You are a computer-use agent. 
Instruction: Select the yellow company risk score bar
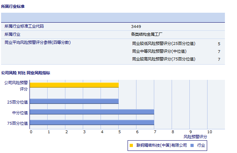74,85
